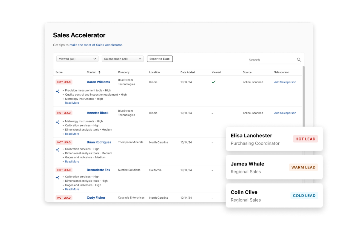This screenshot has height=233, width=358.
Task: Click AI sparkle icon in Aaron Williams row
Action: [58, 91]
